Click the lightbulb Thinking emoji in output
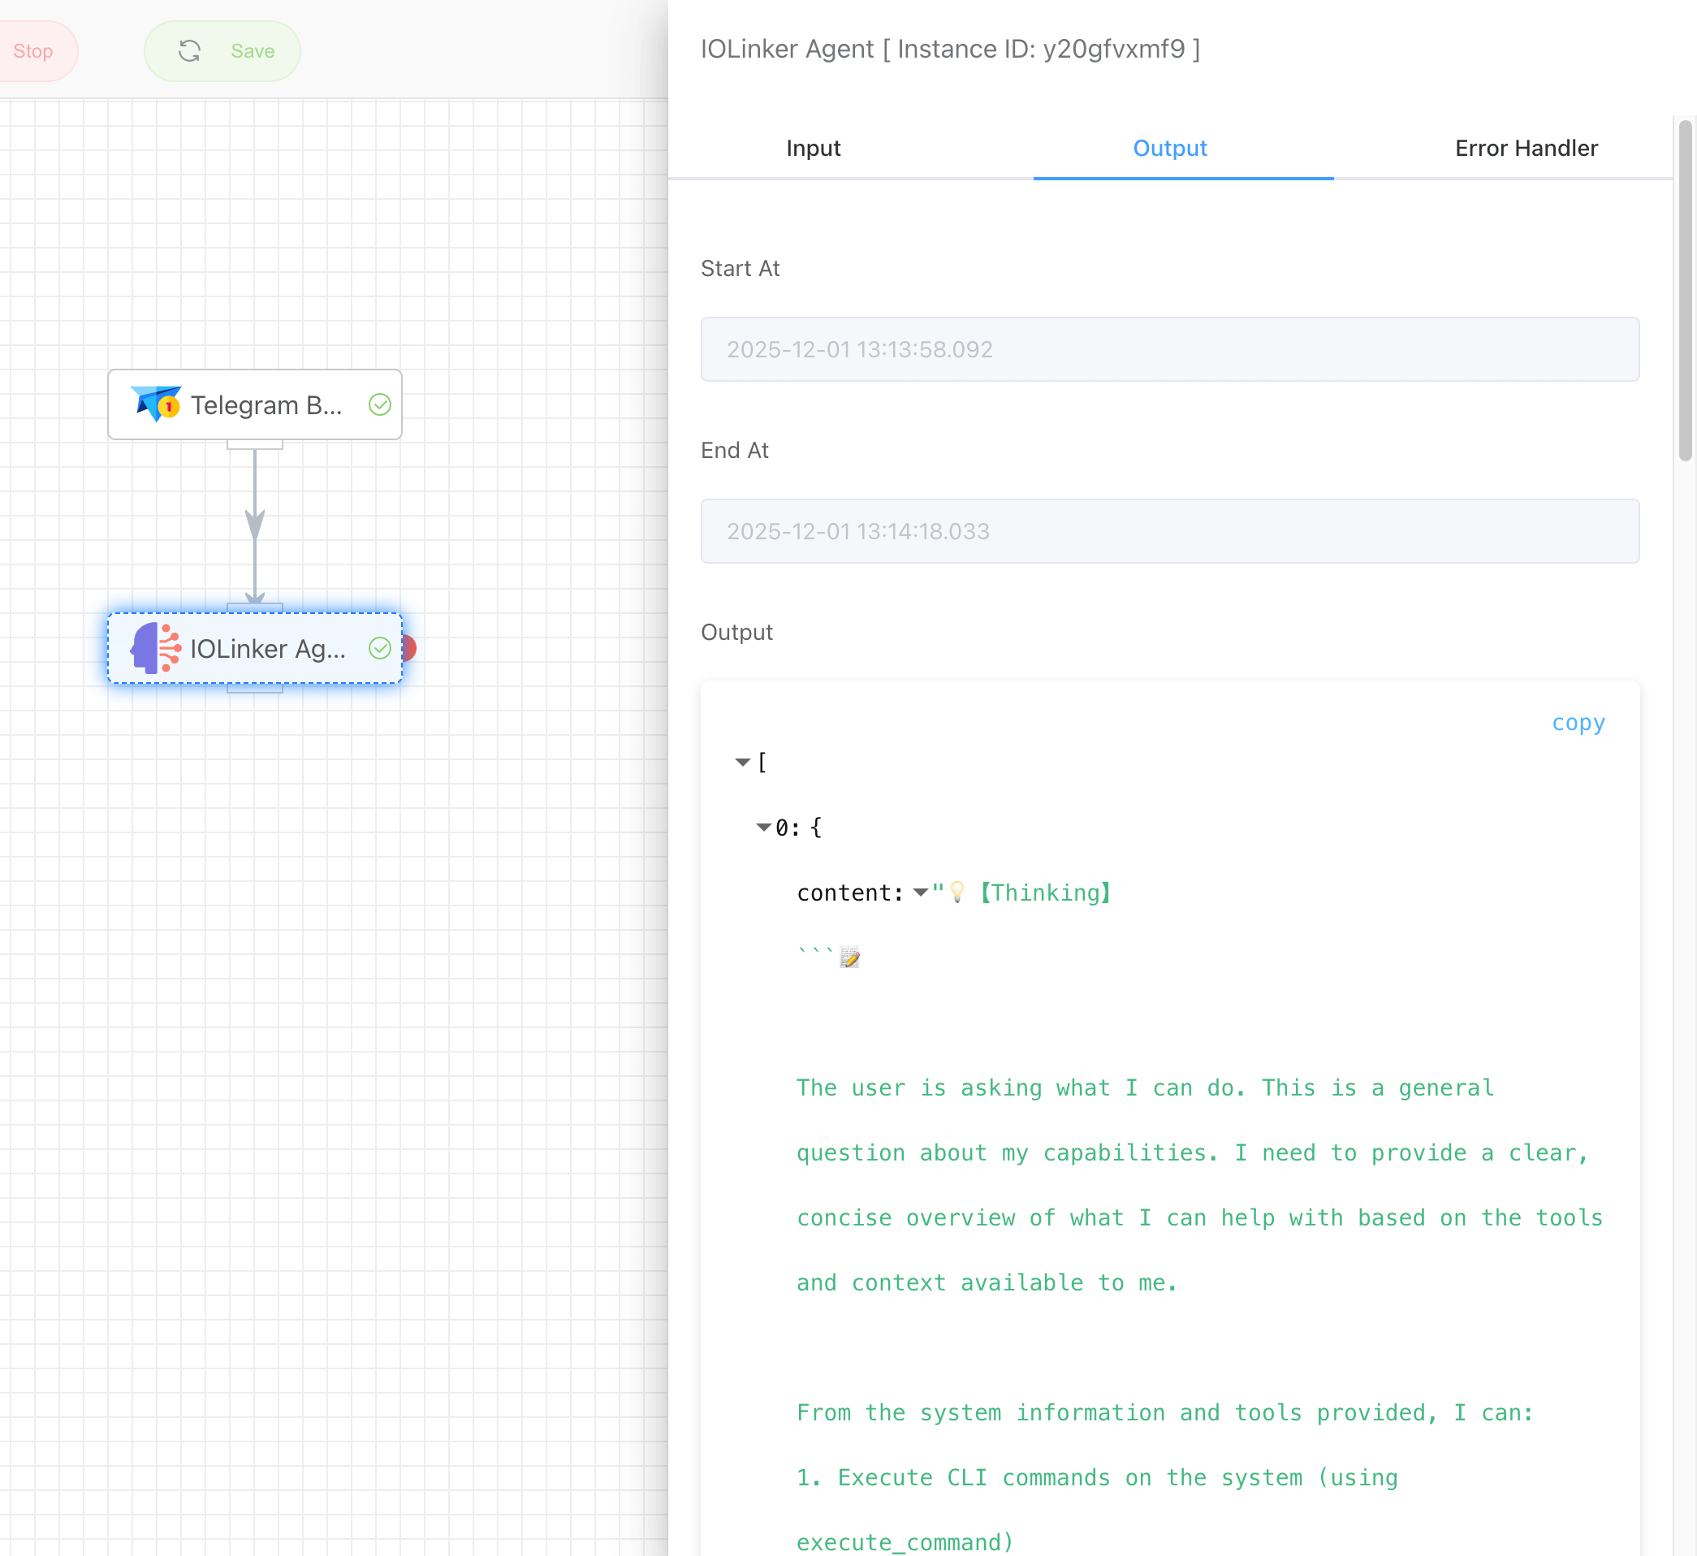The height and width of the screenshot is (1556, 1697). [957, 893]
